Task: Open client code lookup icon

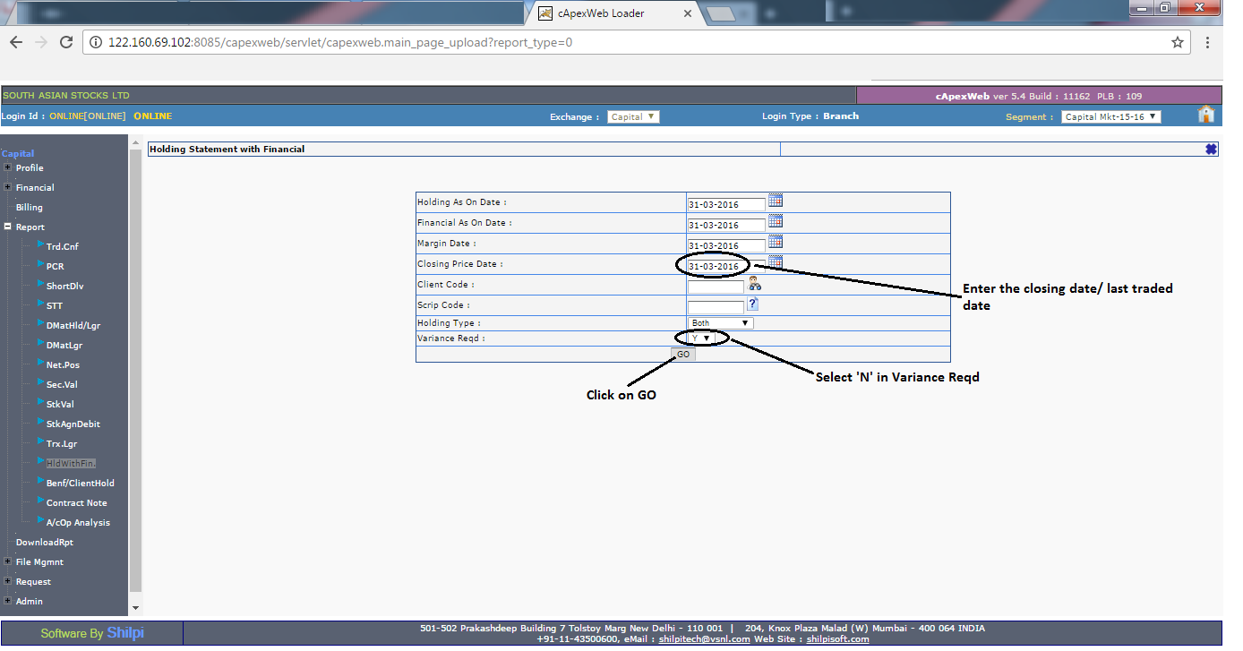Action: coord(755,284)
